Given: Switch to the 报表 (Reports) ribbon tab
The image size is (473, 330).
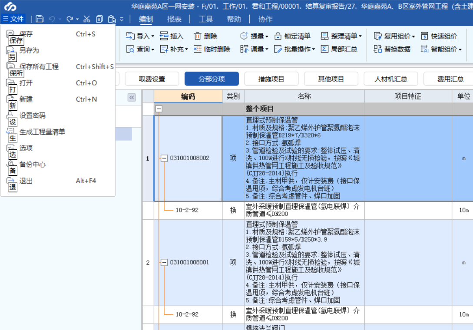Looking at the screenshot, I should coord(174,18).
